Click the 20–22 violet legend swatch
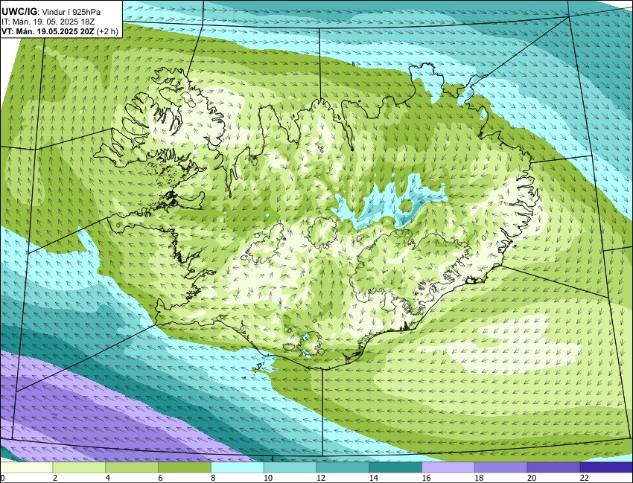 click(553, 467)
